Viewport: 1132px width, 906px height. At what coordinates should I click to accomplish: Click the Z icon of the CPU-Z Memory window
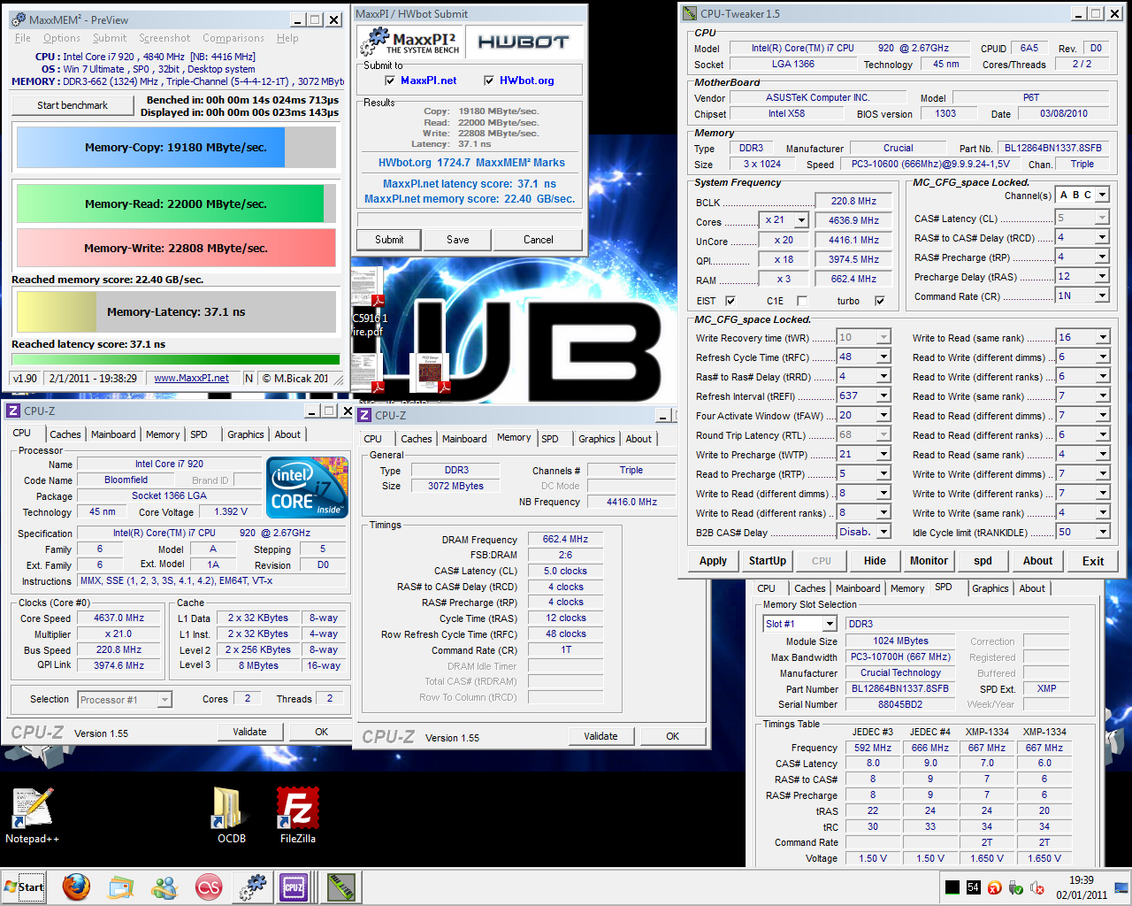(x=364, y=415)
